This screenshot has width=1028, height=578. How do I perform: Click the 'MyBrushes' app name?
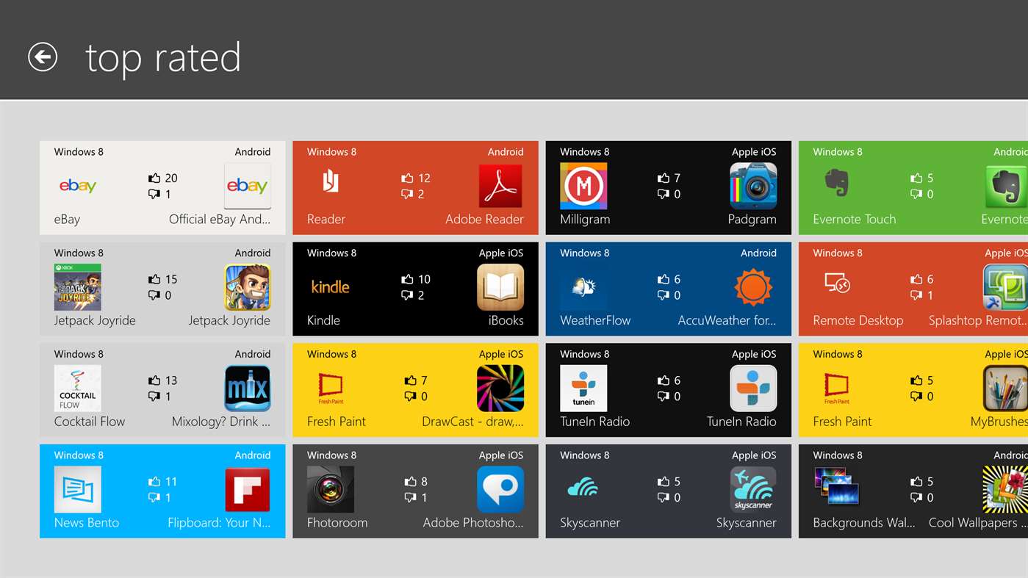(x=999, y=422)
